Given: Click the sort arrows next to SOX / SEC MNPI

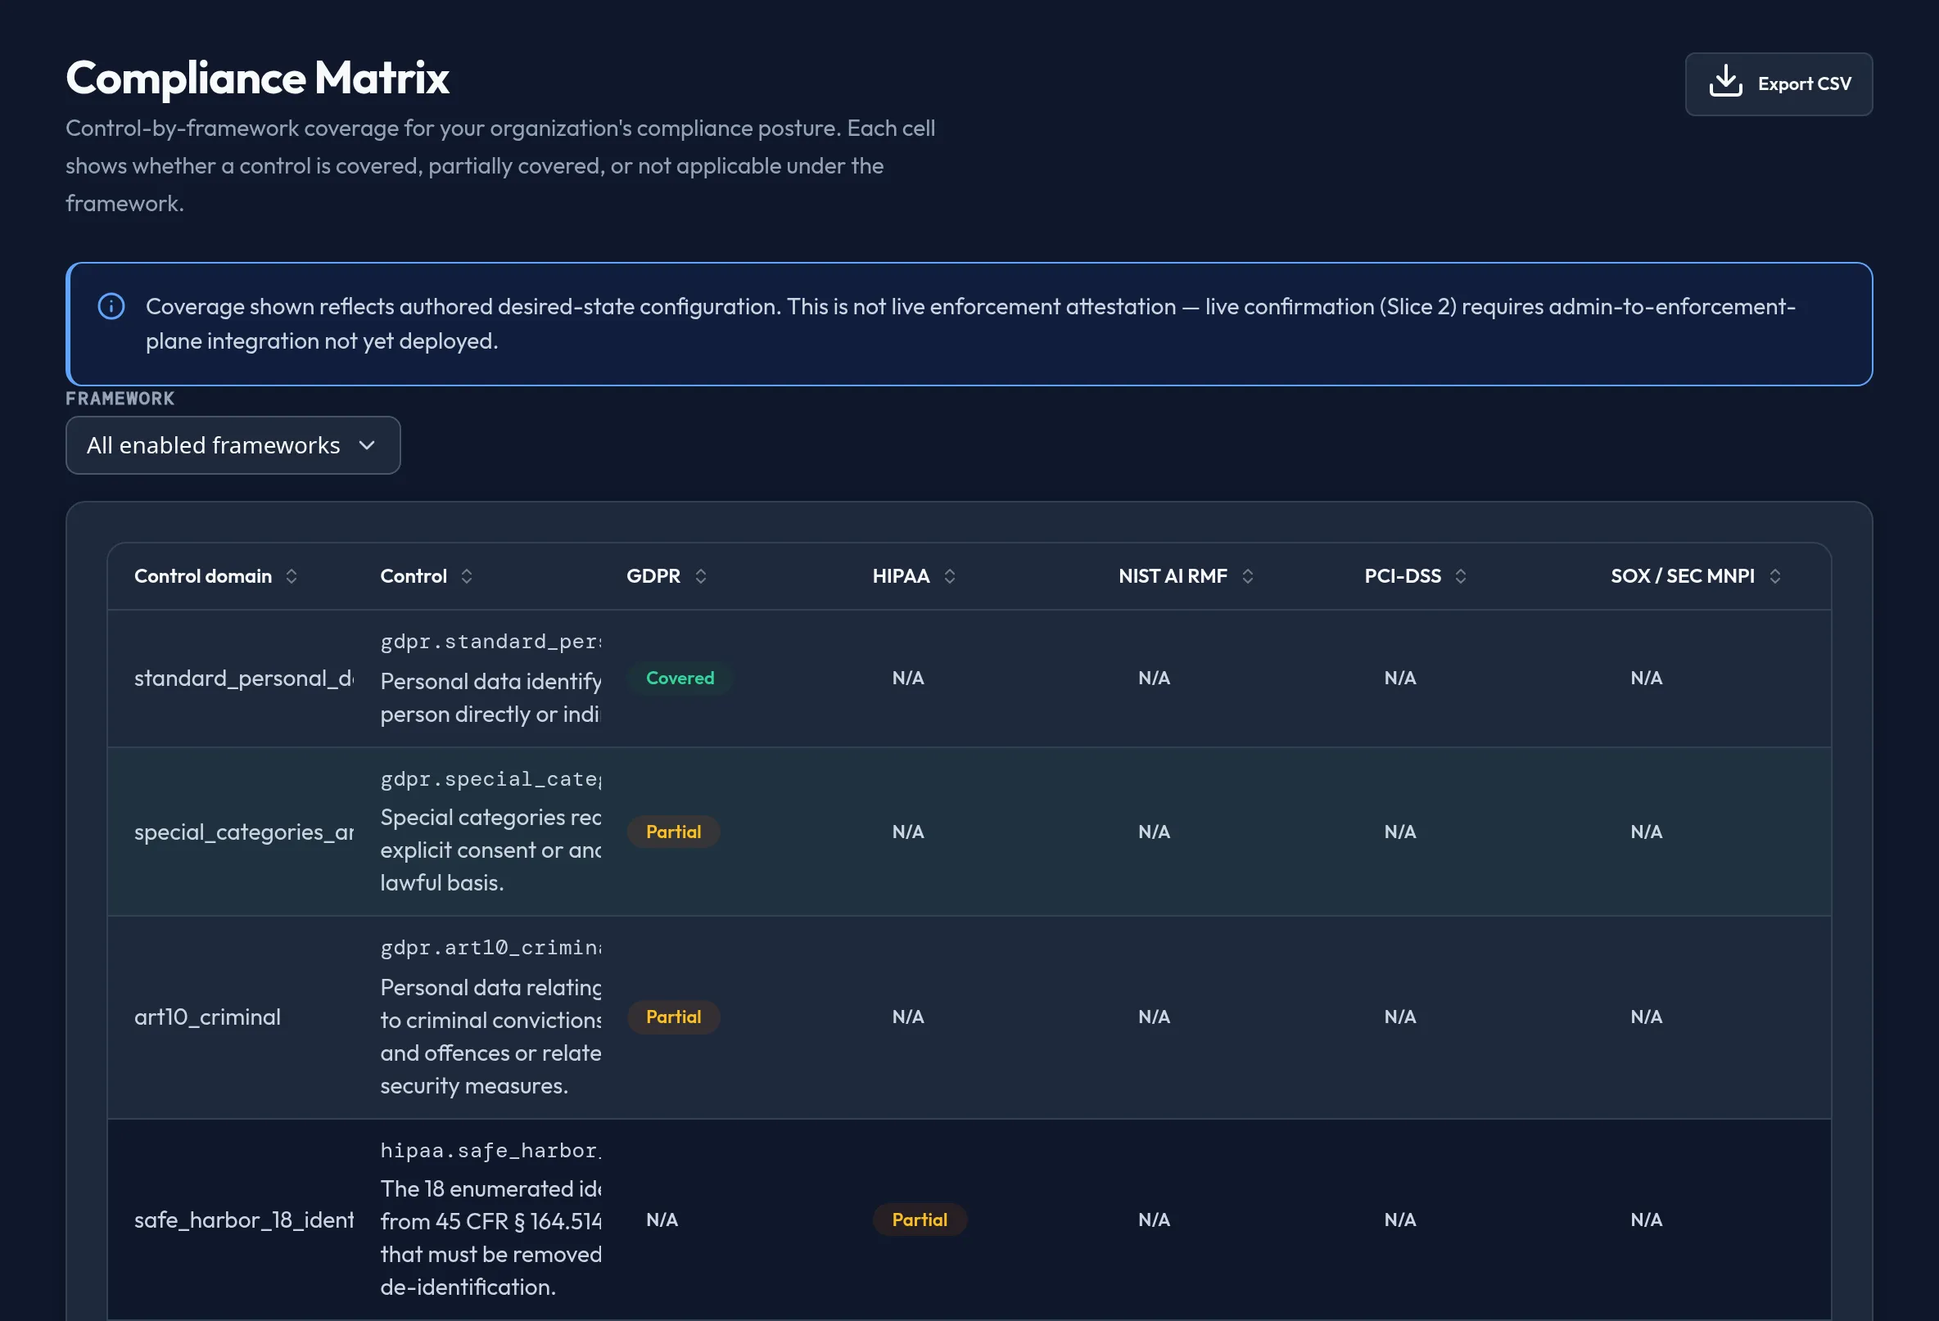Looking at the screenshot, I should [x=1774, y=576].
